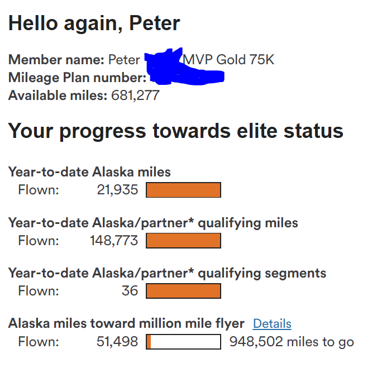Viewport: 372px width, 368px height.
Task: Click the 21,935 flown miles value
Action: coord(117,190)
